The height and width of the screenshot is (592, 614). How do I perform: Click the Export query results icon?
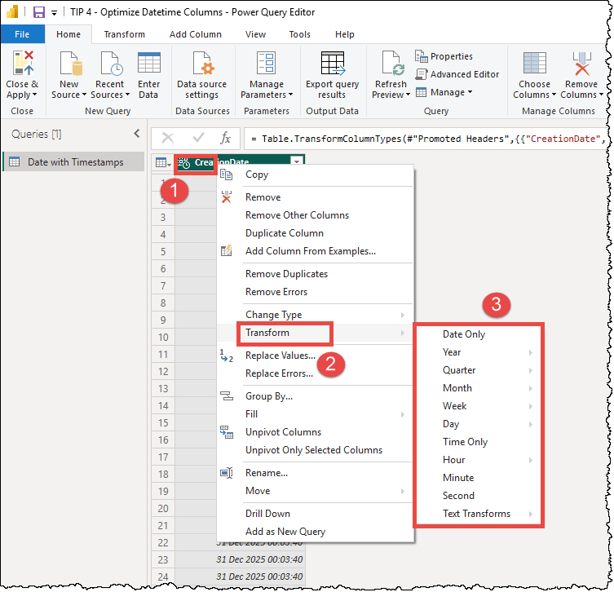pos(332,64)
